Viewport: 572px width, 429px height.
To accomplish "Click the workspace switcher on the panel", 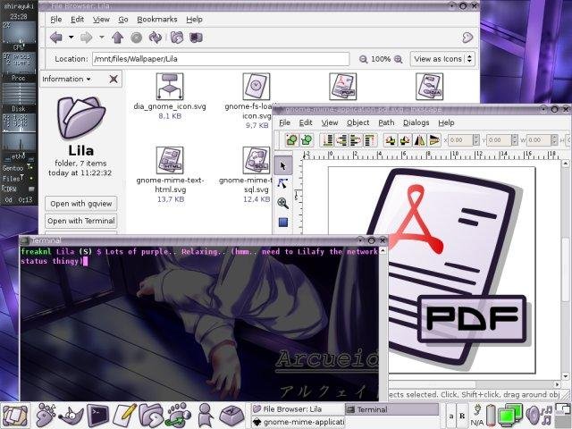I will click(563, 415).
